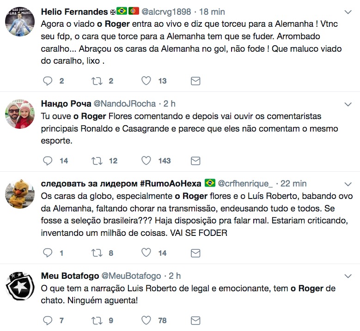Like the Helio Fernandes tweet

point(146,81)
